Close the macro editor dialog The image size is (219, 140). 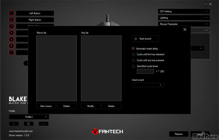(x=185, y=29)
